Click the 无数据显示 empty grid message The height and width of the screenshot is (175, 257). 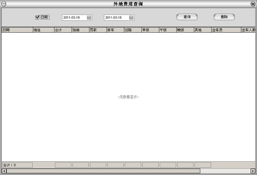tap(128, 97)
